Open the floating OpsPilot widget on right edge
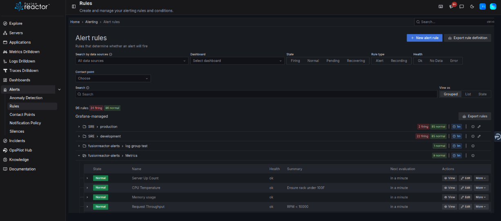 click(497, 137)
